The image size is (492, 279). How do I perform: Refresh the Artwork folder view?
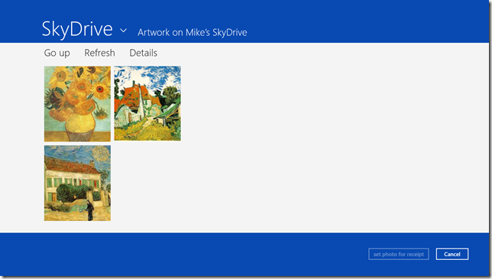tap(99, 53)
